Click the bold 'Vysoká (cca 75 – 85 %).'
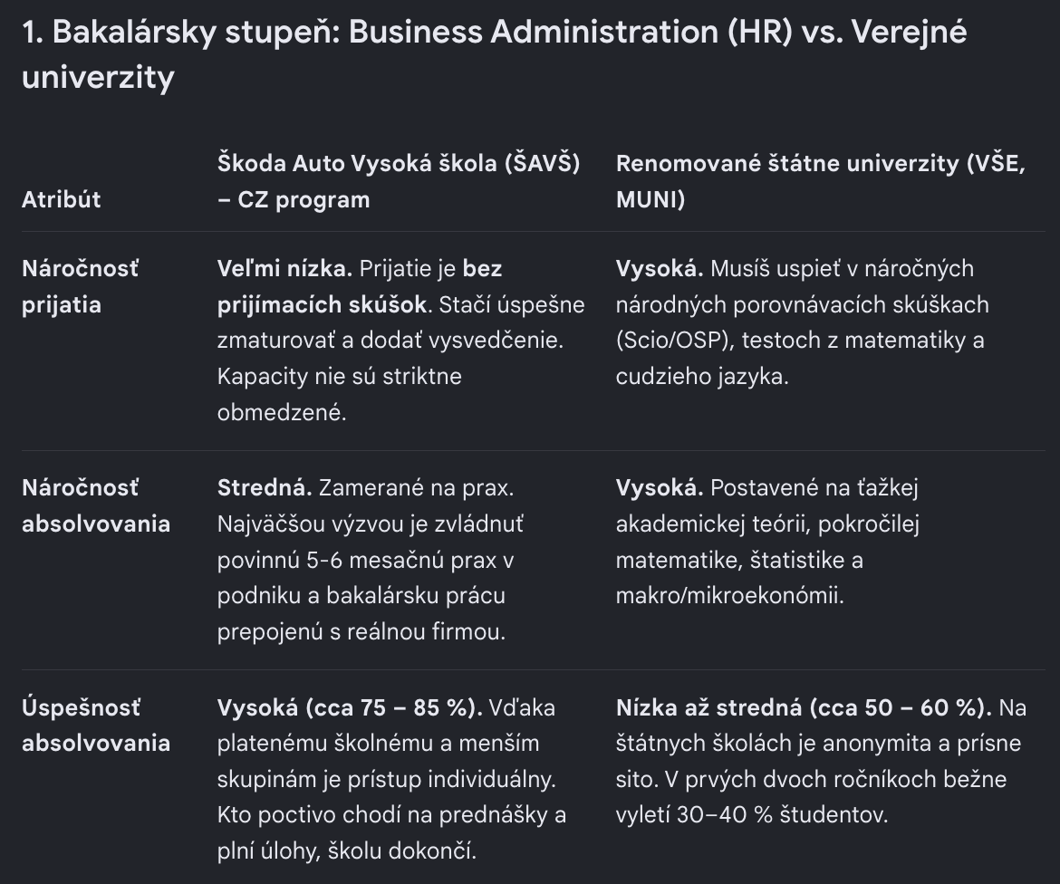Viewport: 1060px width, 884px height. point(350,707)
